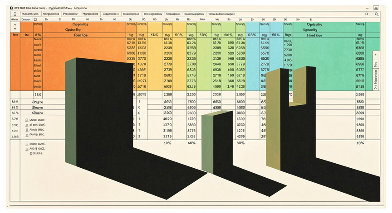Click the "Bdo" side panel tab
The width and height of the screenshot is (392, 213).
pyautogui.click(x=375, y=64)
